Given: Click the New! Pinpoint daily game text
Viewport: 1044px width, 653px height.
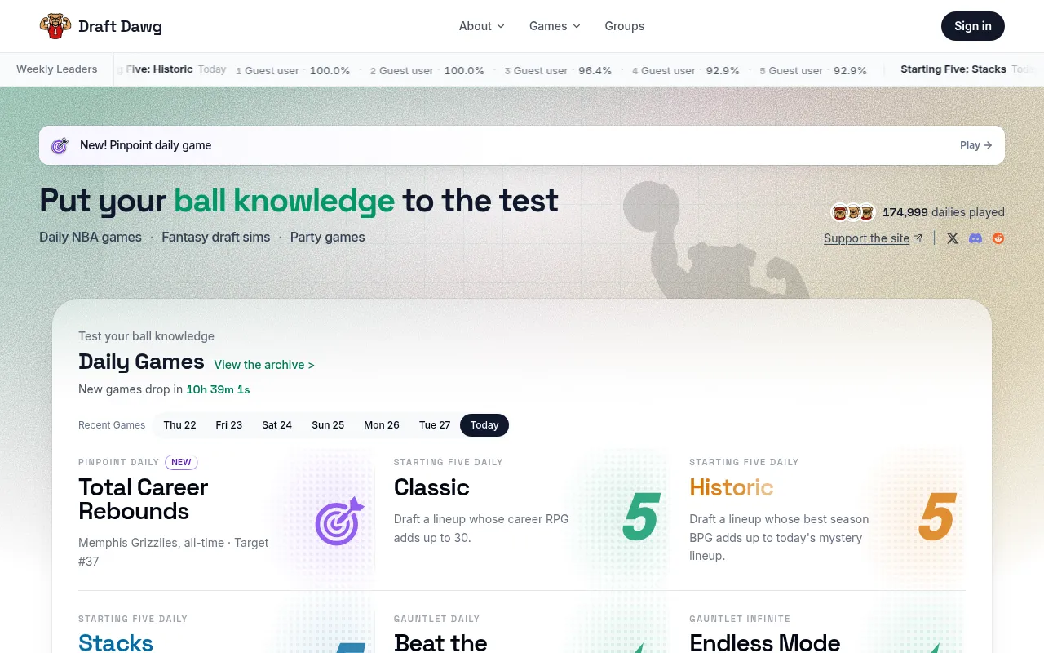Looking at the screenshot, I should tap(146, 145).
